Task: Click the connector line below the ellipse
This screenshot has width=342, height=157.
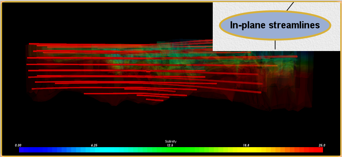Action: [275, 45]
